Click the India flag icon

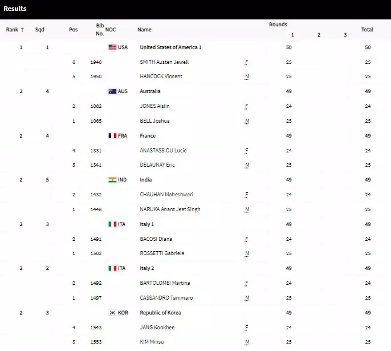tap(112, 180)
